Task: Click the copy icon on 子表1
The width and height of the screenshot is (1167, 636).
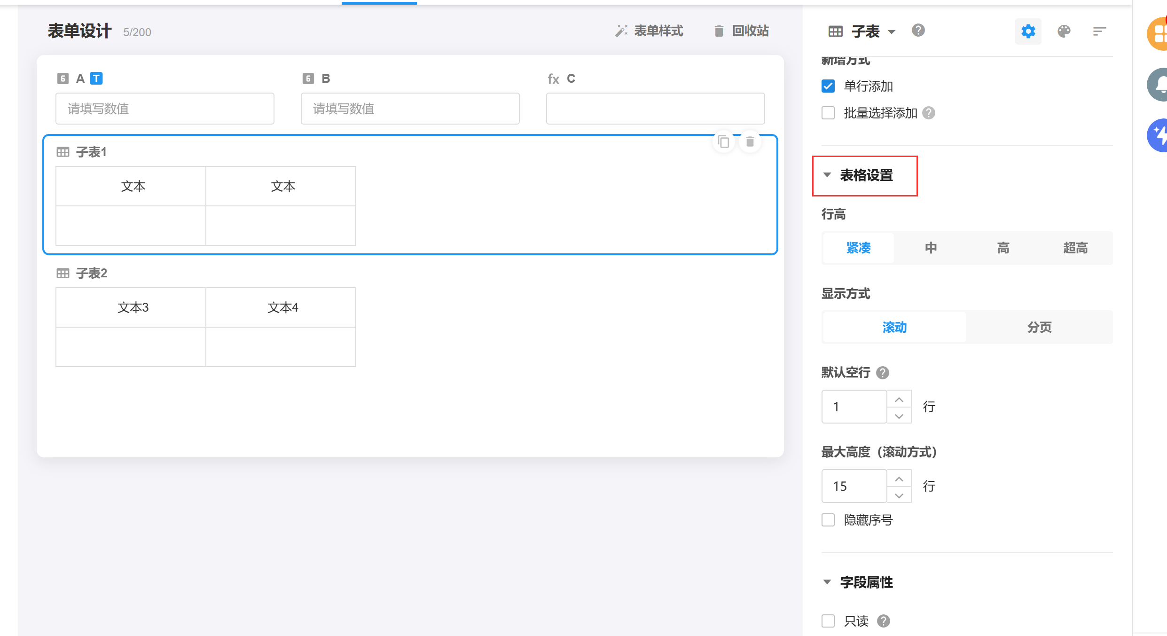Action: coord(723,141)
